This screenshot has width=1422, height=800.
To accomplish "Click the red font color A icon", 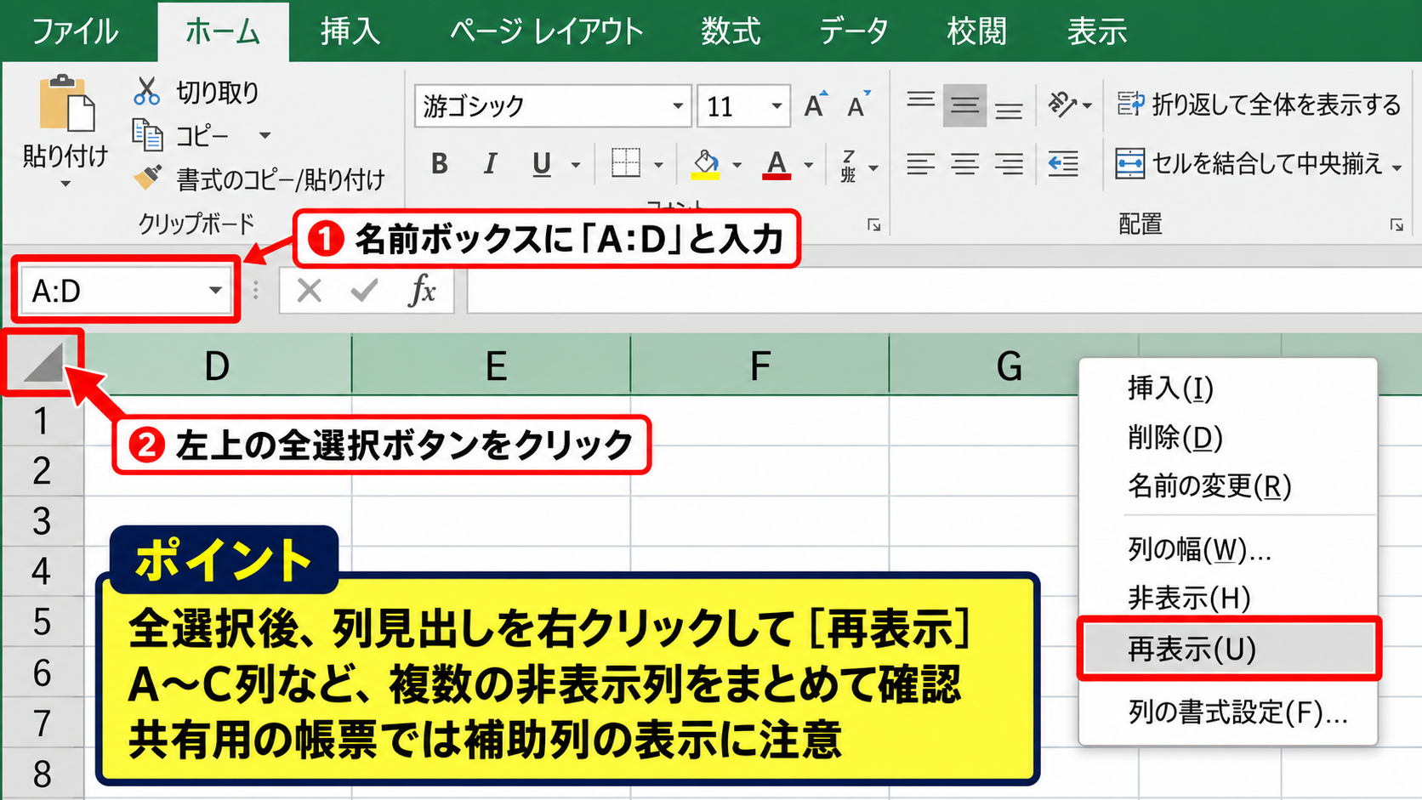I will (x=776, y=163).
